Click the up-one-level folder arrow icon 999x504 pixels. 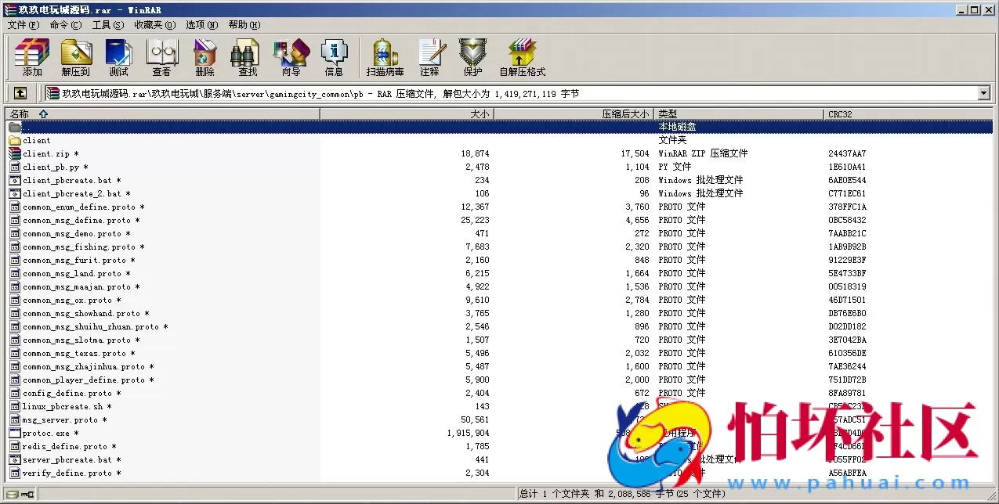(x=20, y=92)
